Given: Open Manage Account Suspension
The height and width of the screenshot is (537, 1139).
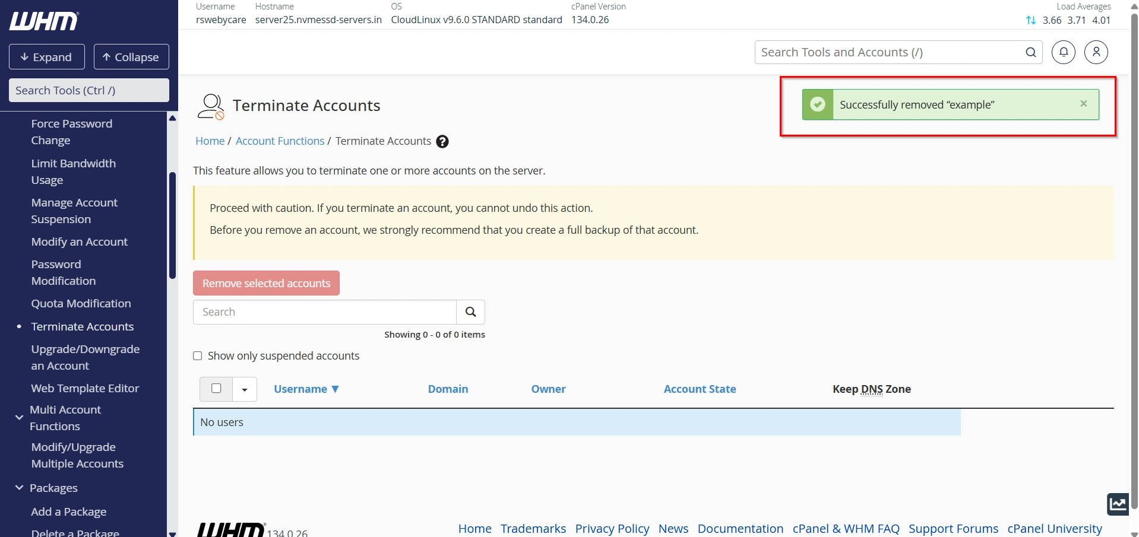Looking at the screenshot, I should [x=74, y=211].
